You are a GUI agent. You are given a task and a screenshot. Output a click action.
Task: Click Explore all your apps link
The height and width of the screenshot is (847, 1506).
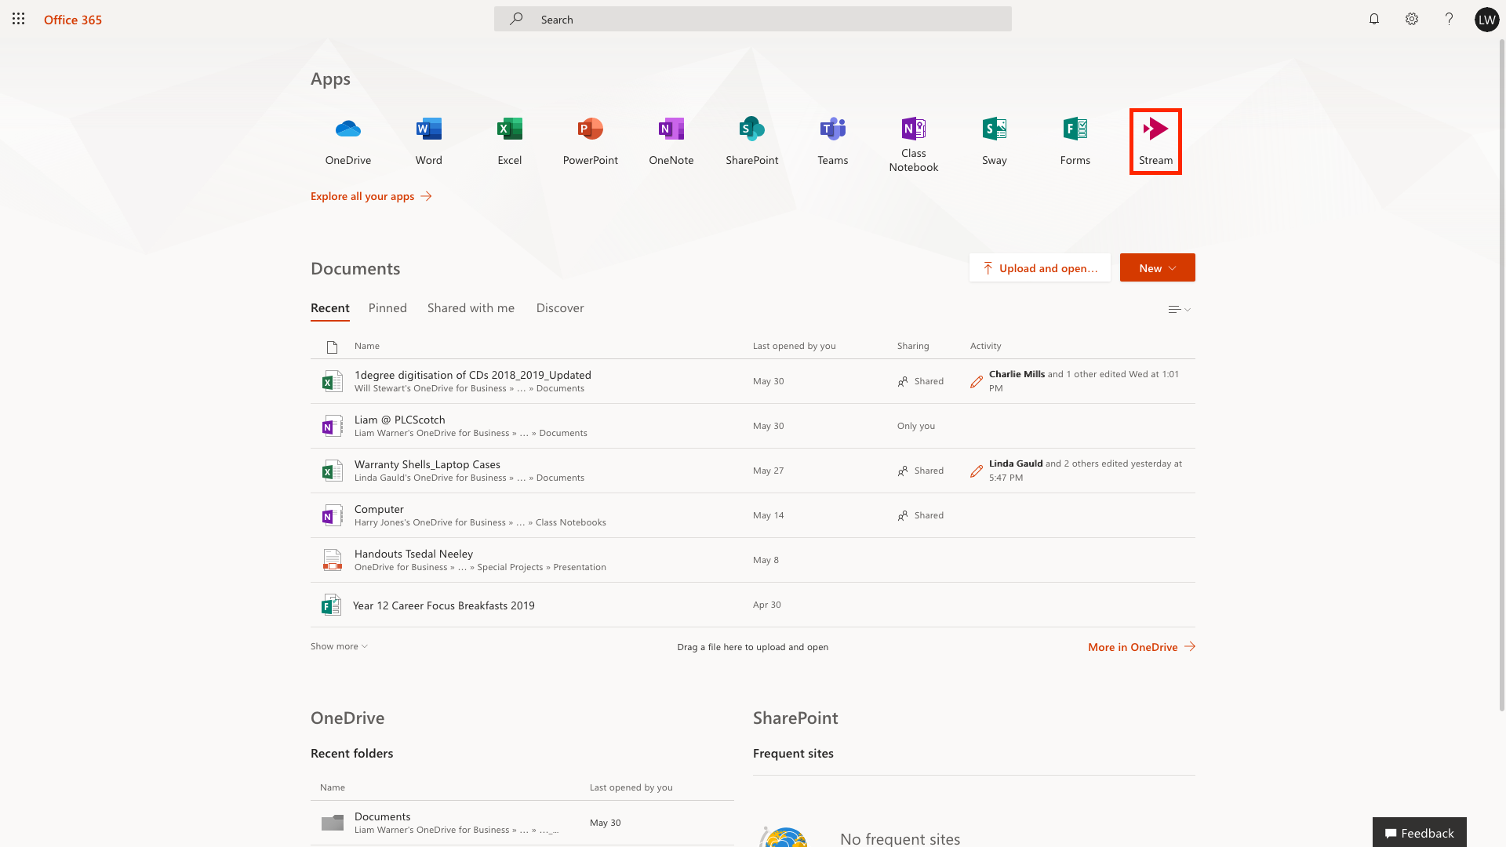click(x=371, y=196)
